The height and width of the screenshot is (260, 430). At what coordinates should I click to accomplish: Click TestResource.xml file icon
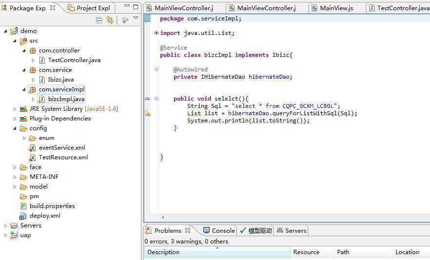tap(33, 157)
